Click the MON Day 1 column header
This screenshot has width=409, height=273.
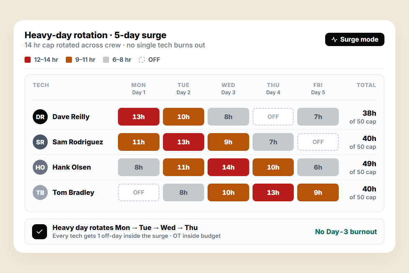coord(139,88)
